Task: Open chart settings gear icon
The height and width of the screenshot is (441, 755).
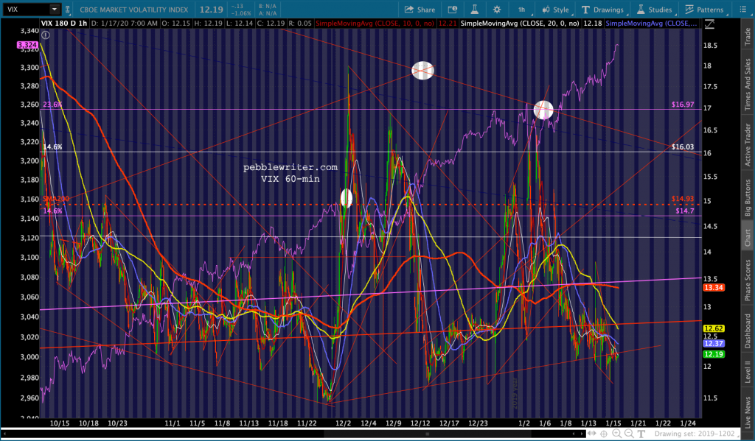Action: (x=496, y=10)
